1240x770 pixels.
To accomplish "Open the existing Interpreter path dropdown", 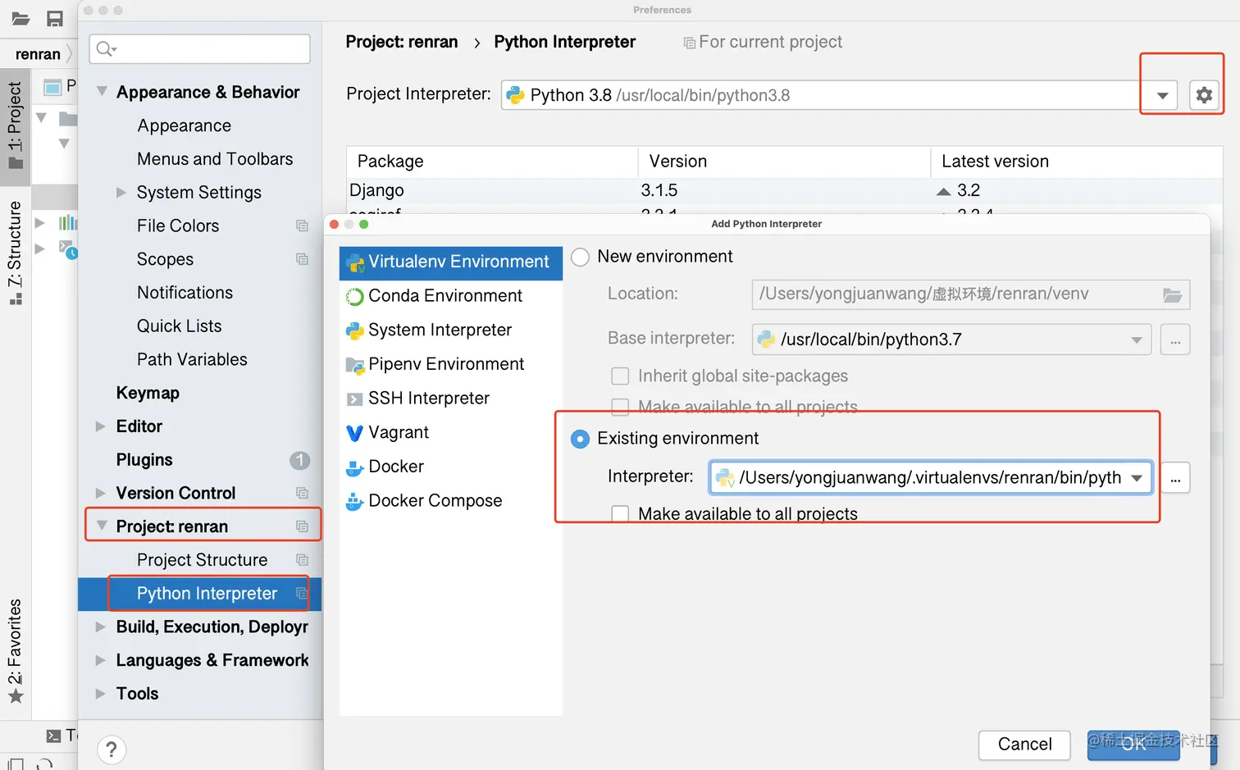I will [x=1137, y=477].
